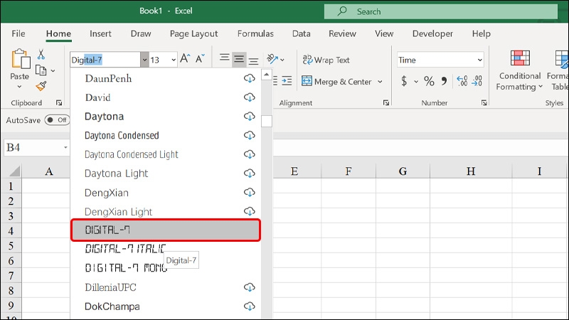569x320 pixels.
Task: Click the Increase Decimal icon
Action: [462, 81]
